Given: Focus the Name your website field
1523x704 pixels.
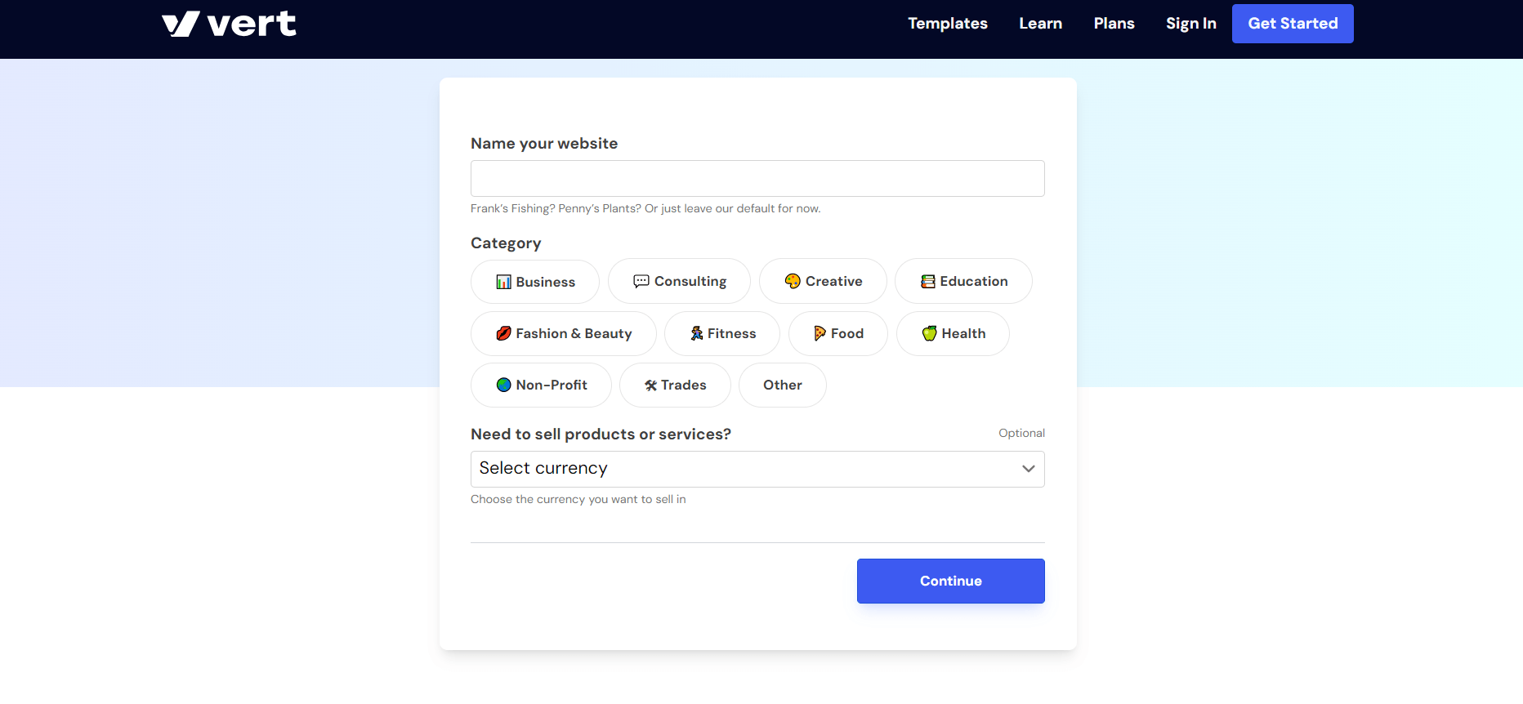Looking at the screenshot, I should point(757,178).
